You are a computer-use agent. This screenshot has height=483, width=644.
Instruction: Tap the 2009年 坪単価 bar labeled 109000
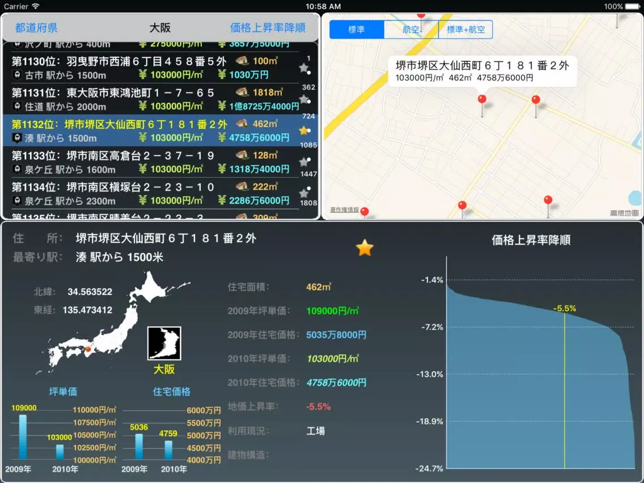point(23,437)
